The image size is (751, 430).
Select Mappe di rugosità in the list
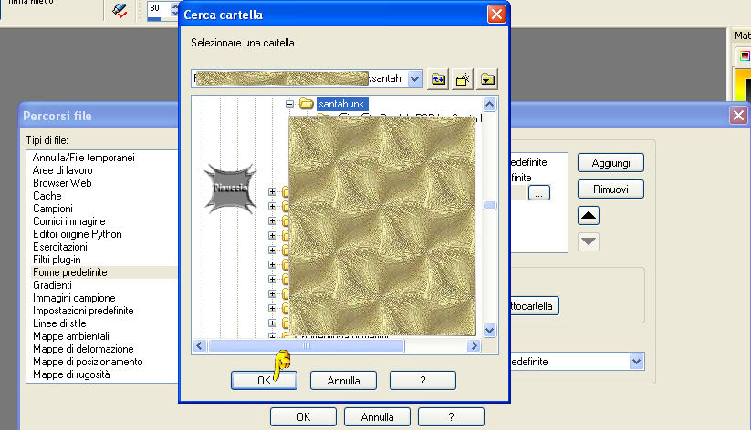(71, 374)
